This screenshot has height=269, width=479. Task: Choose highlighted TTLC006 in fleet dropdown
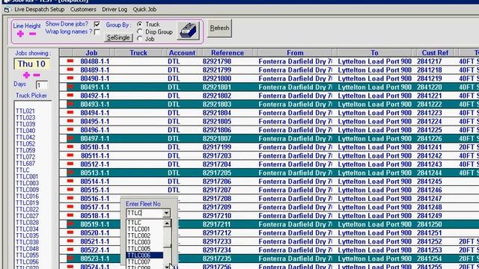144,256
